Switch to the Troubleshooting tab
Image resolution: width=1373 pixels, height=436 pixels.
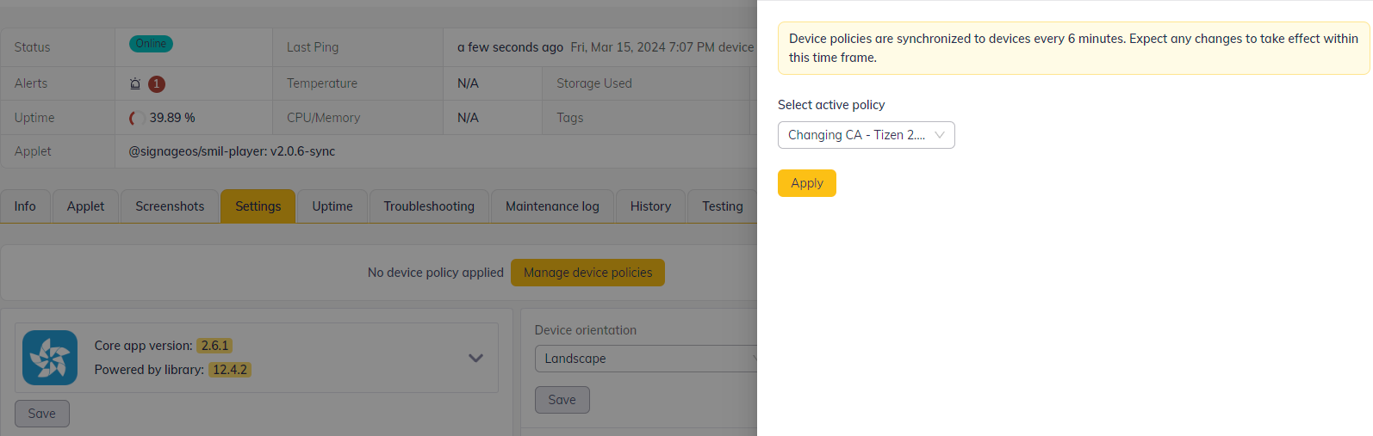[x=429, y=206]
